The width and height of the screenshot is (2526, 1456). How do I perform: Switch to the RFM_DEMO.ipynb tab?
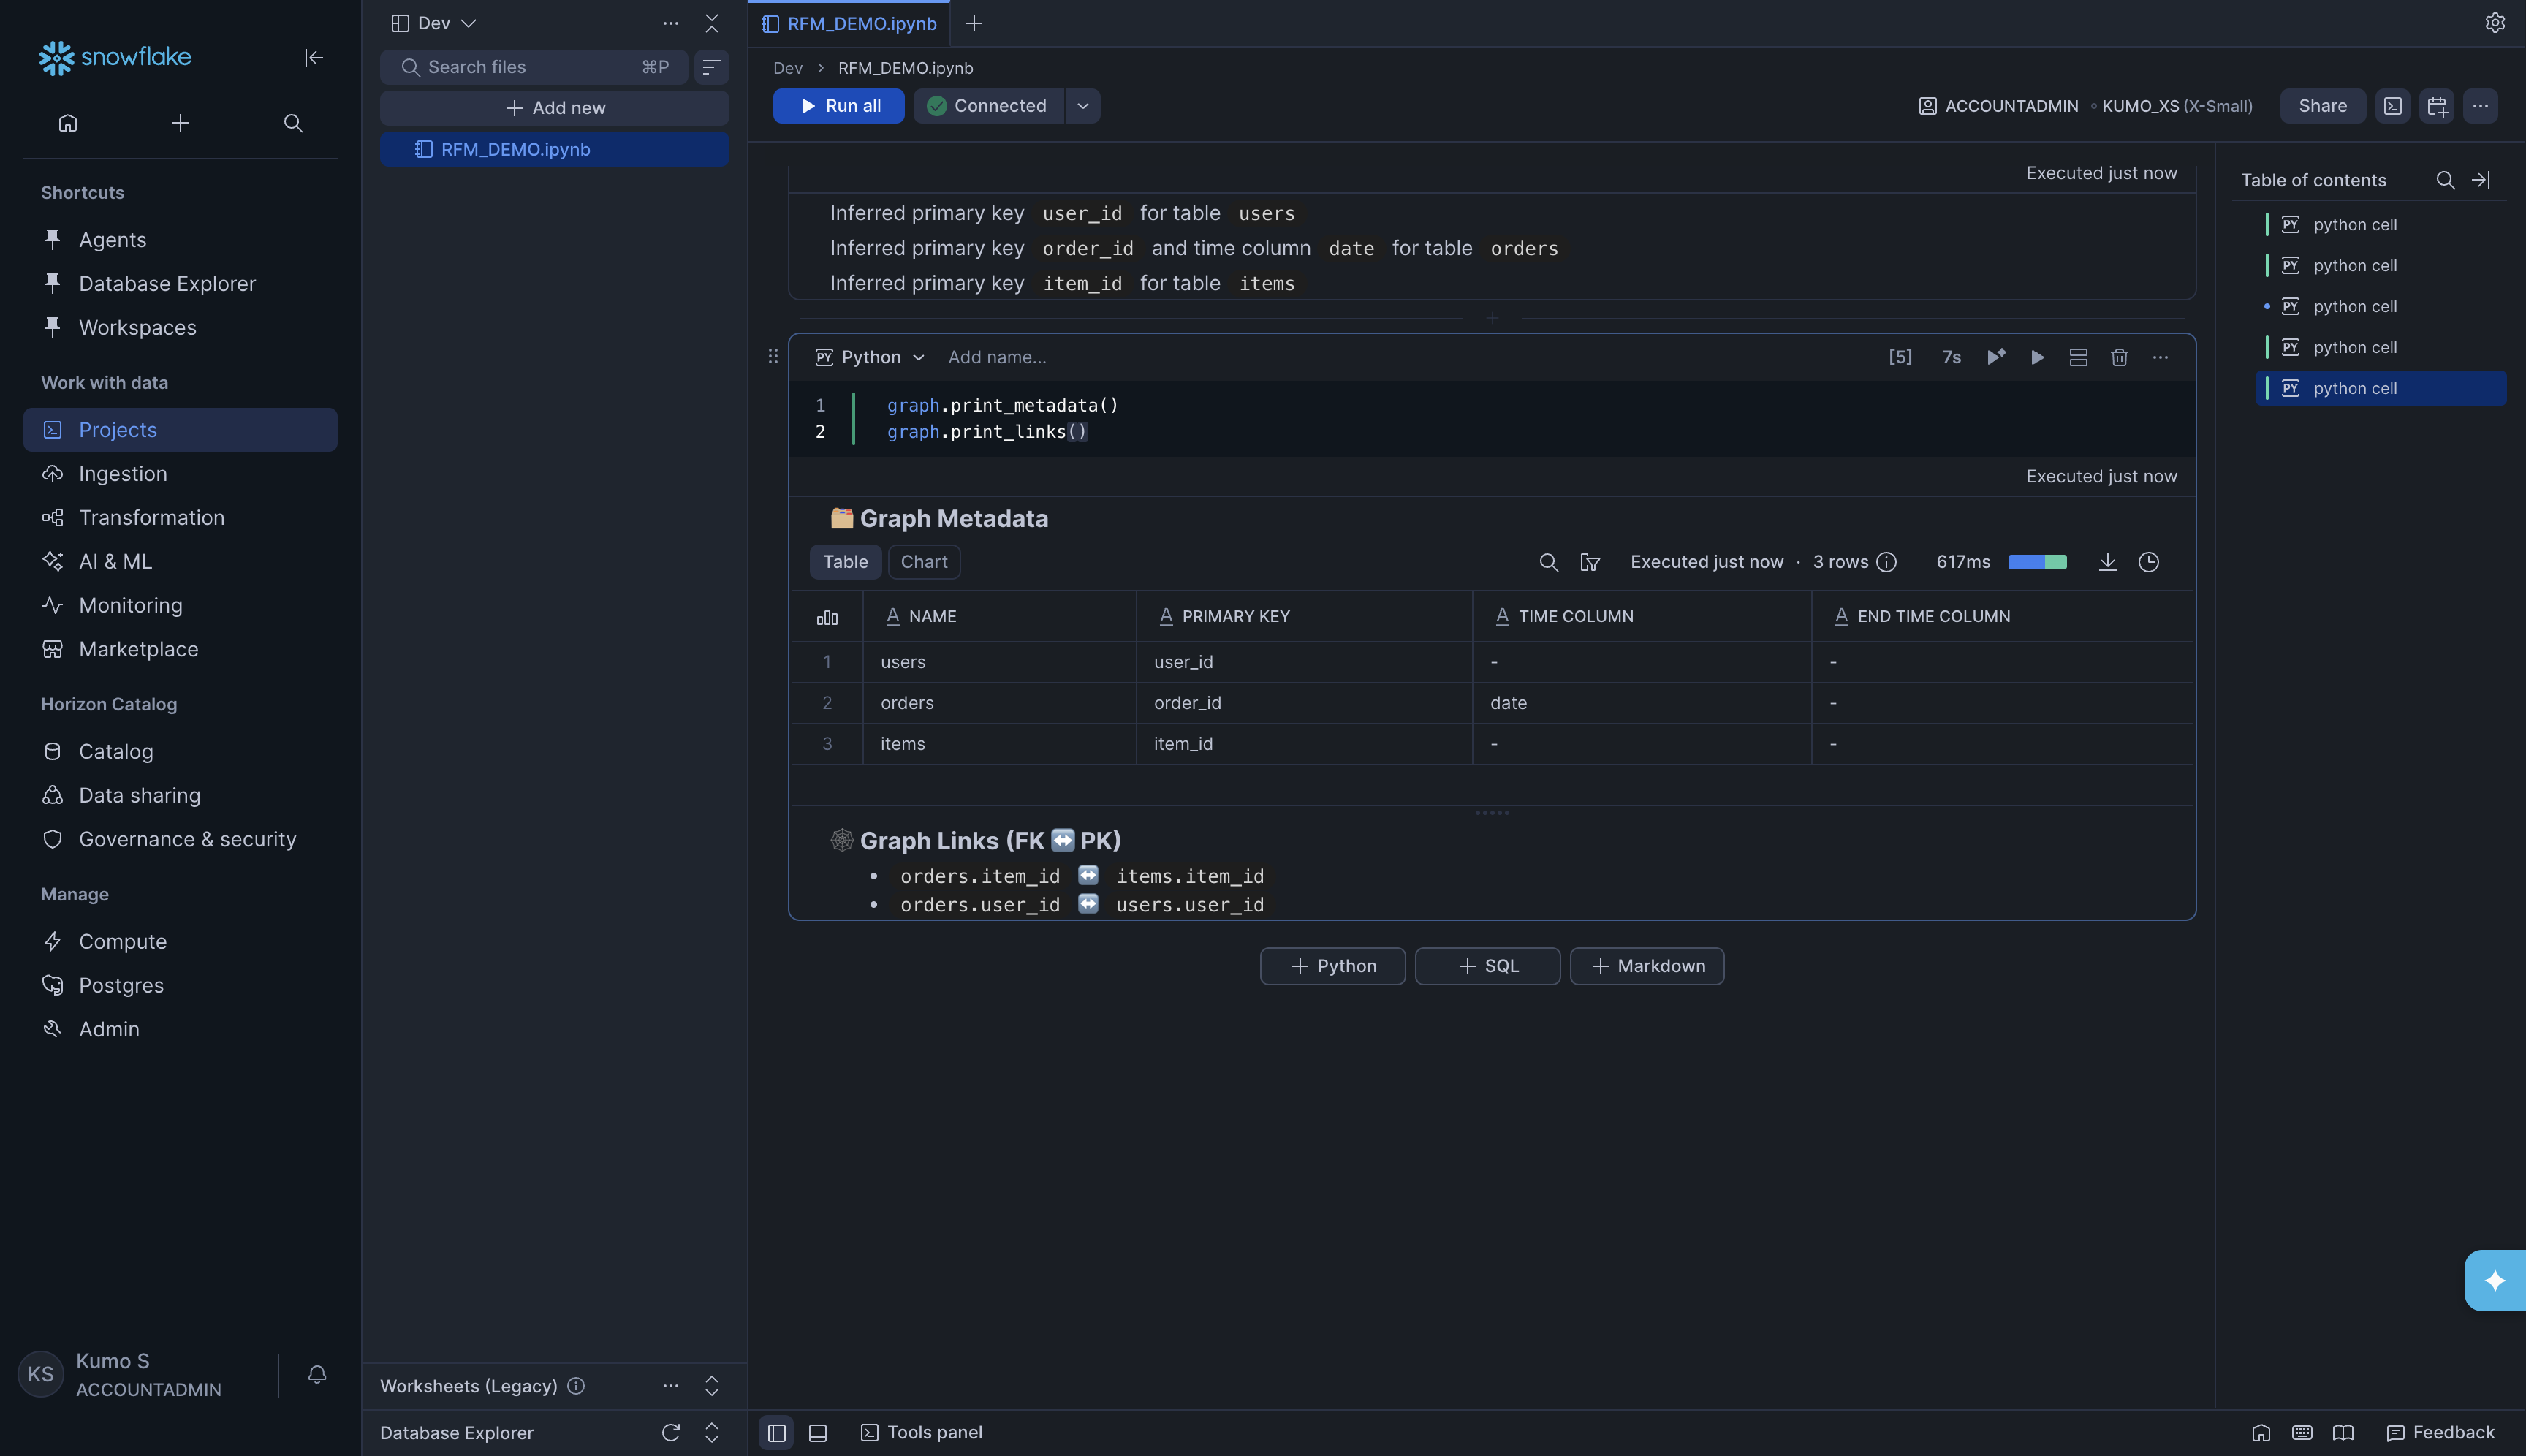(859, 23)
